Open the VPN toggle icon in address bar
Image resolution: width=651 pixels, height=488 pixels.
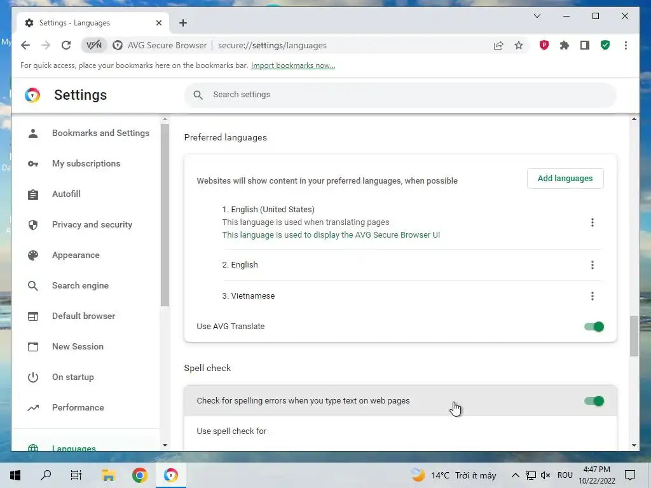click(94, 45)
